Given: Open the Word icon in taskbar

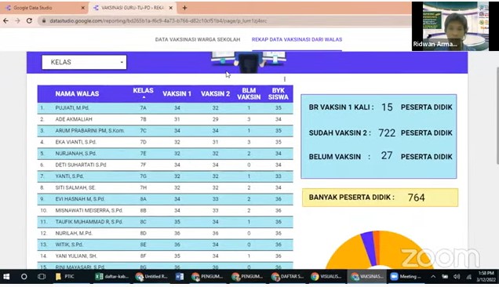Looking at the screenshot, I should click(x=180, y=277).
